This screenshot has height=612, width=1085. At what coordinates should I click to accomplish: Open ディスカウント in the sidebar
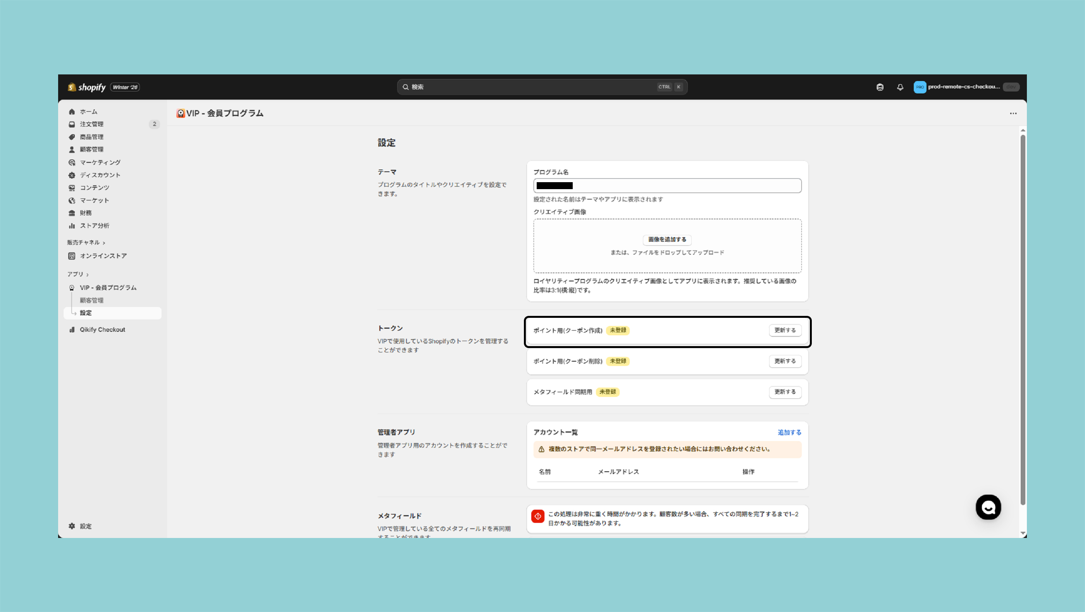pos(100,175)
